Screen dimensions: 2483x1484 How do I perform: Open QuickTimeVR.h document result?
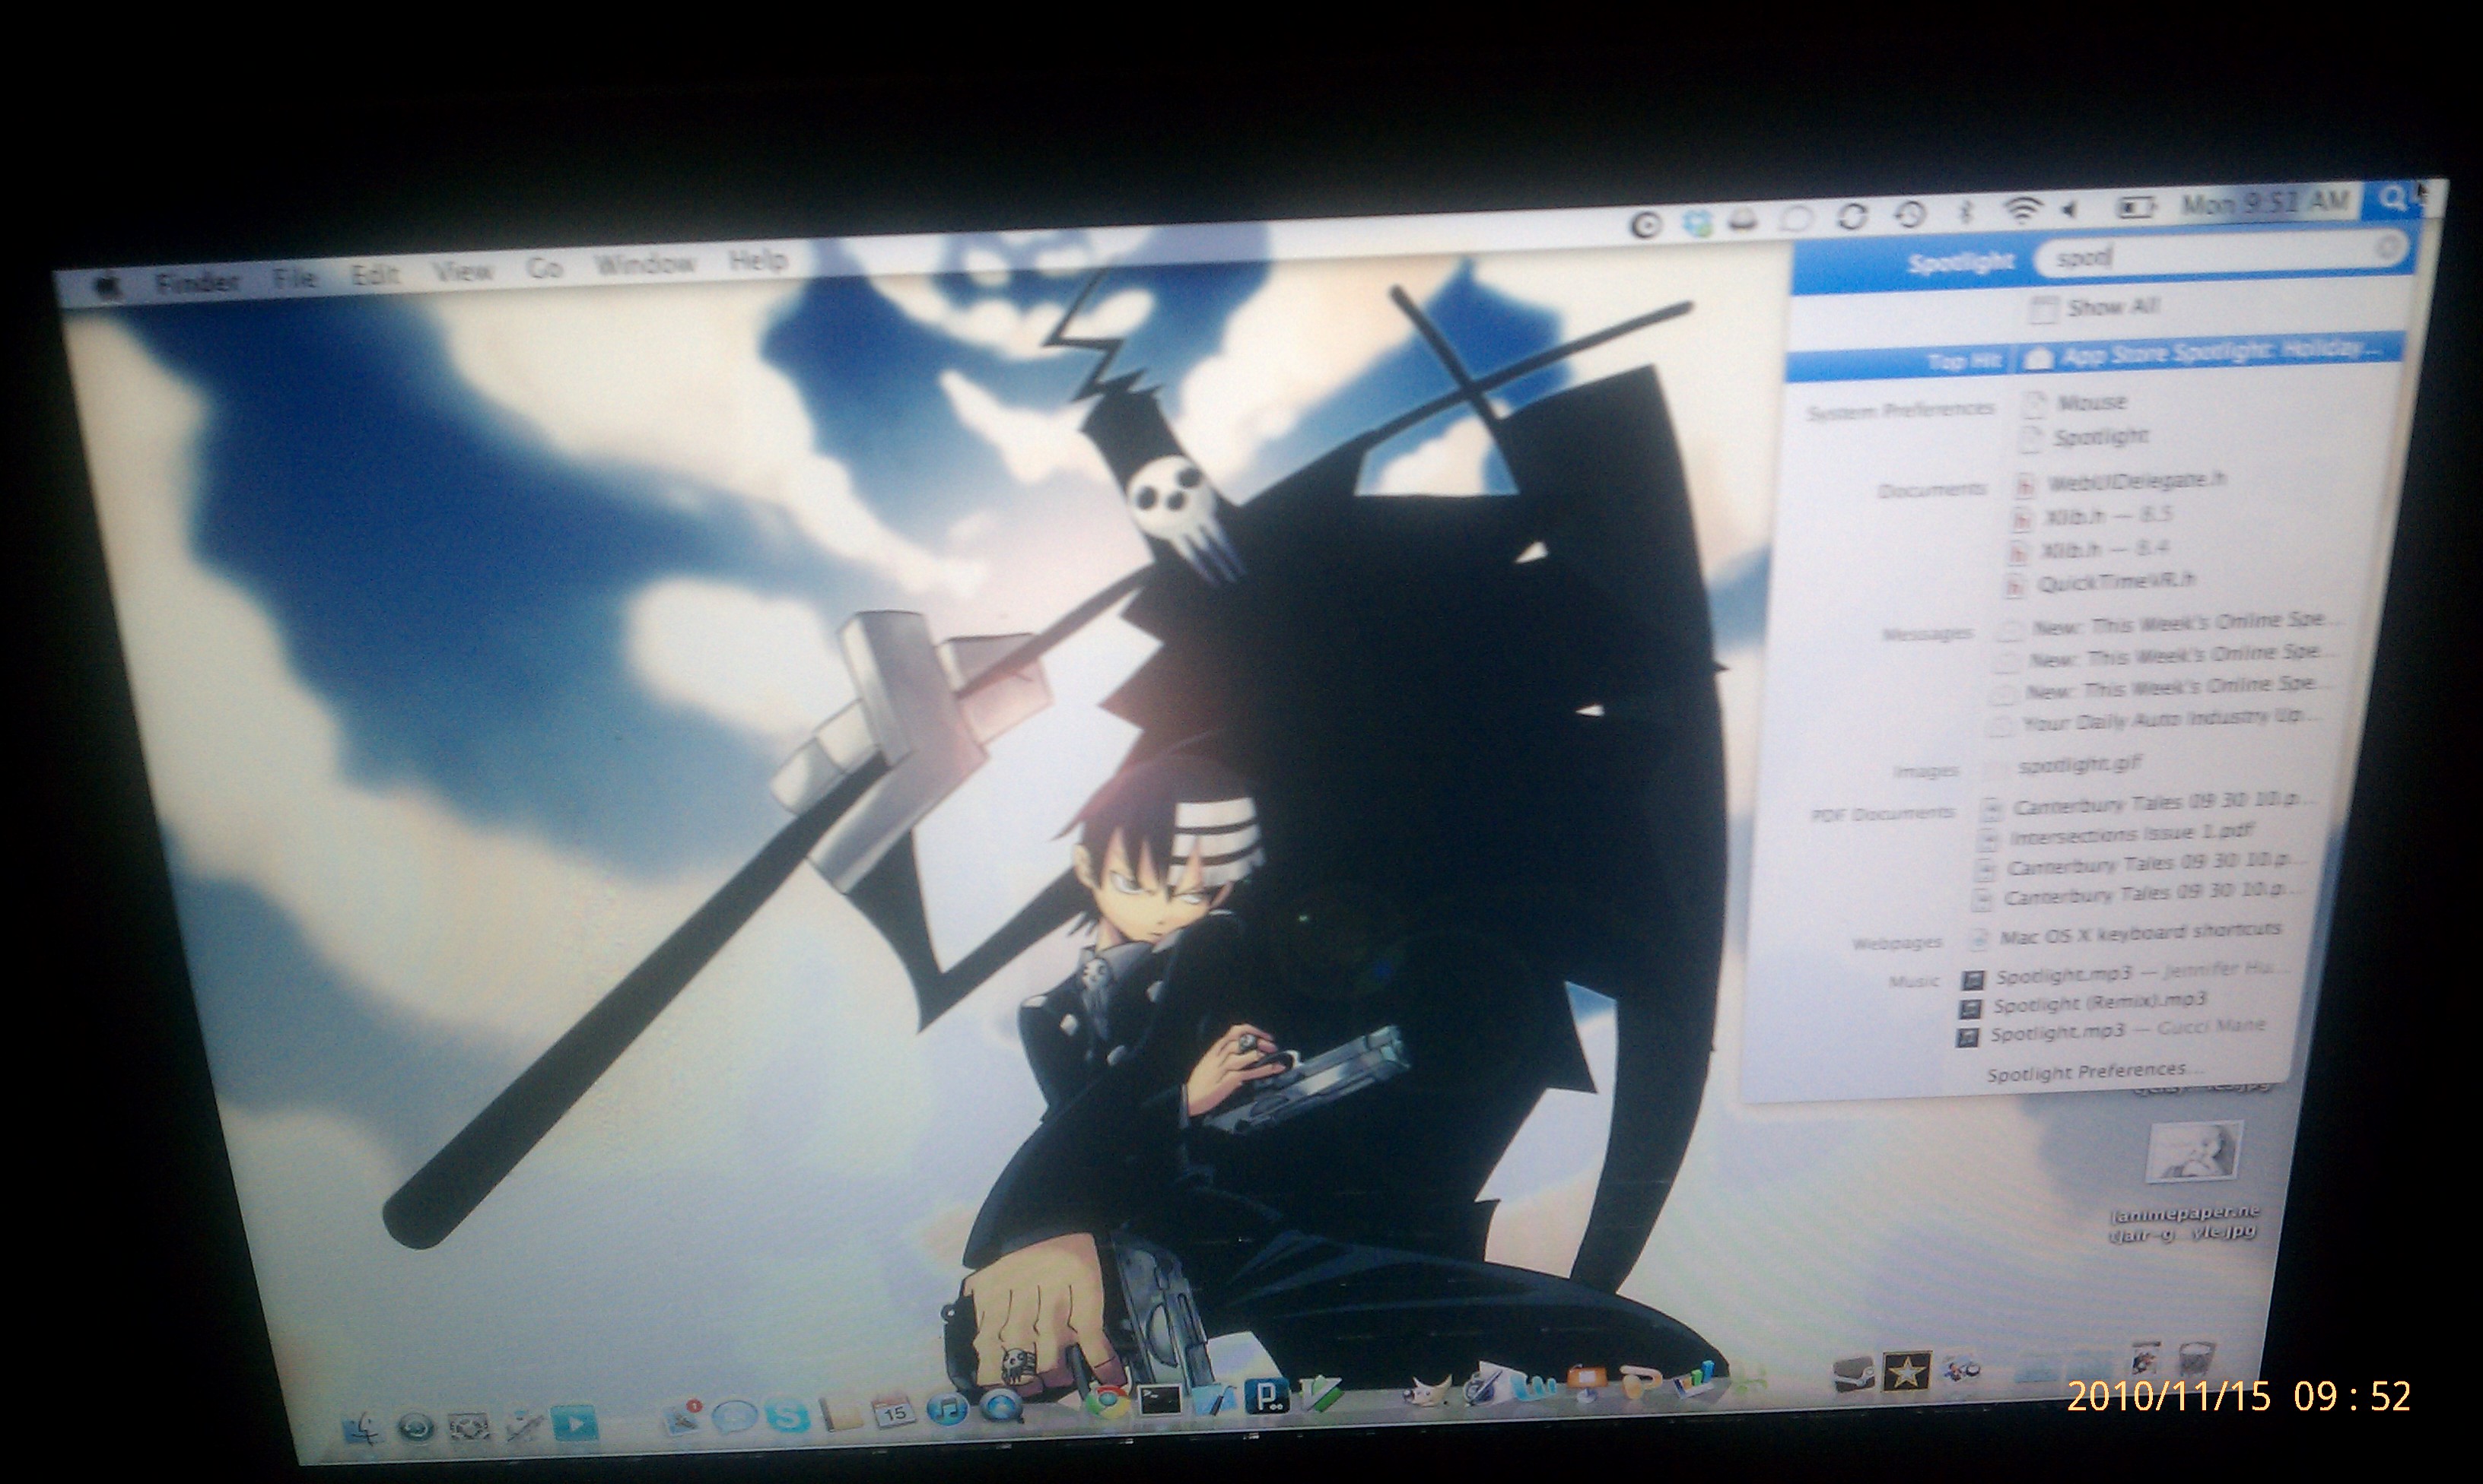[2101, 583]
